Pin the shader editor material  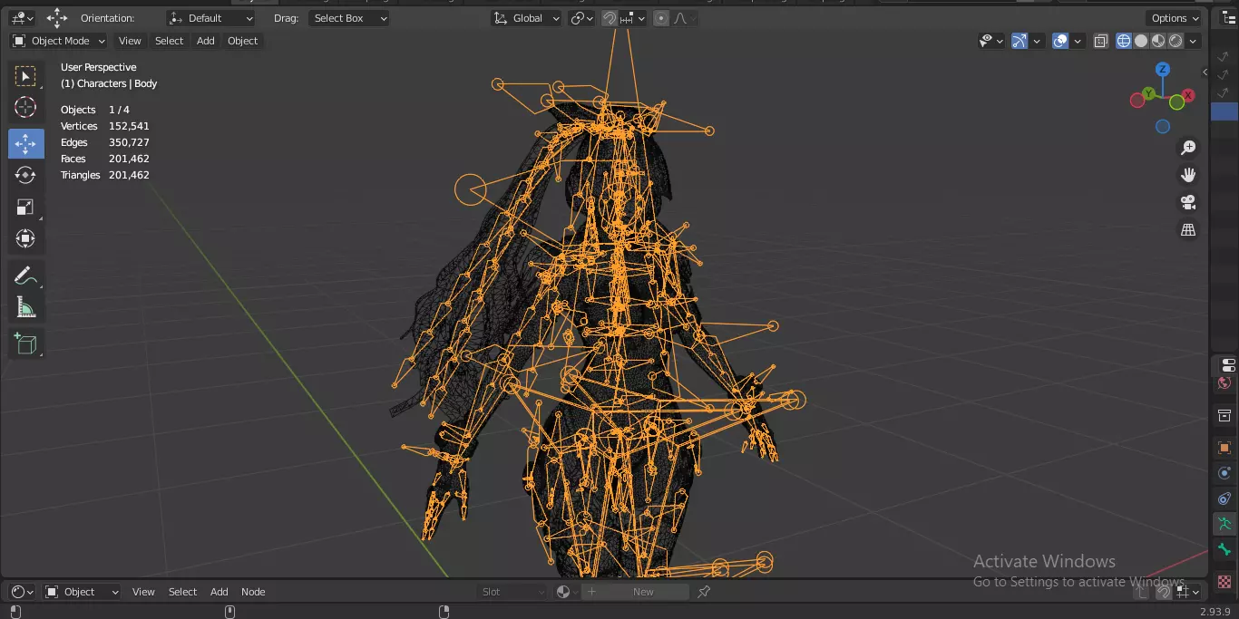pos(704,592)
